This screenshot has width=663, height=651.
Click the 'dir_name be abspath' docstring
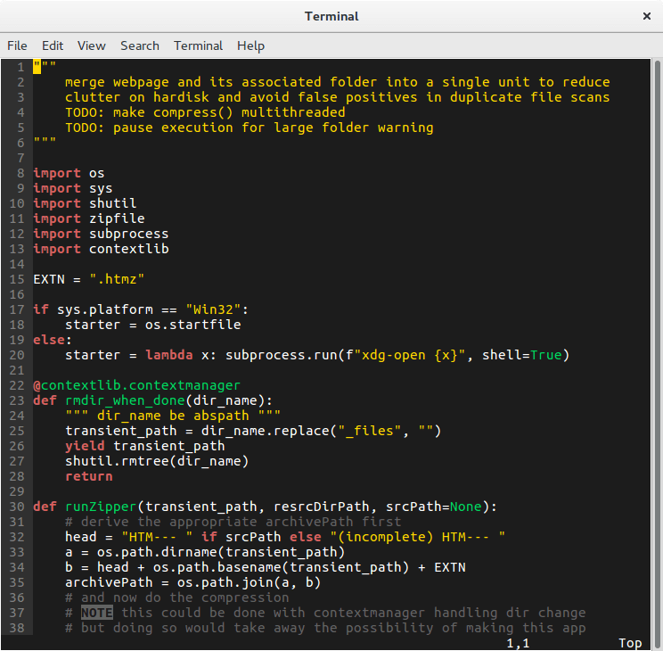click(x=173, y=416)
